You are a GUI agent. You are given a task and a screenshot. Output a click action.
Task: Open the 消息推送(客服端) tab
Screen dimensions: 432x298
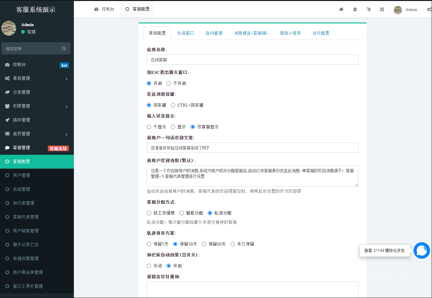pos(251,33)
